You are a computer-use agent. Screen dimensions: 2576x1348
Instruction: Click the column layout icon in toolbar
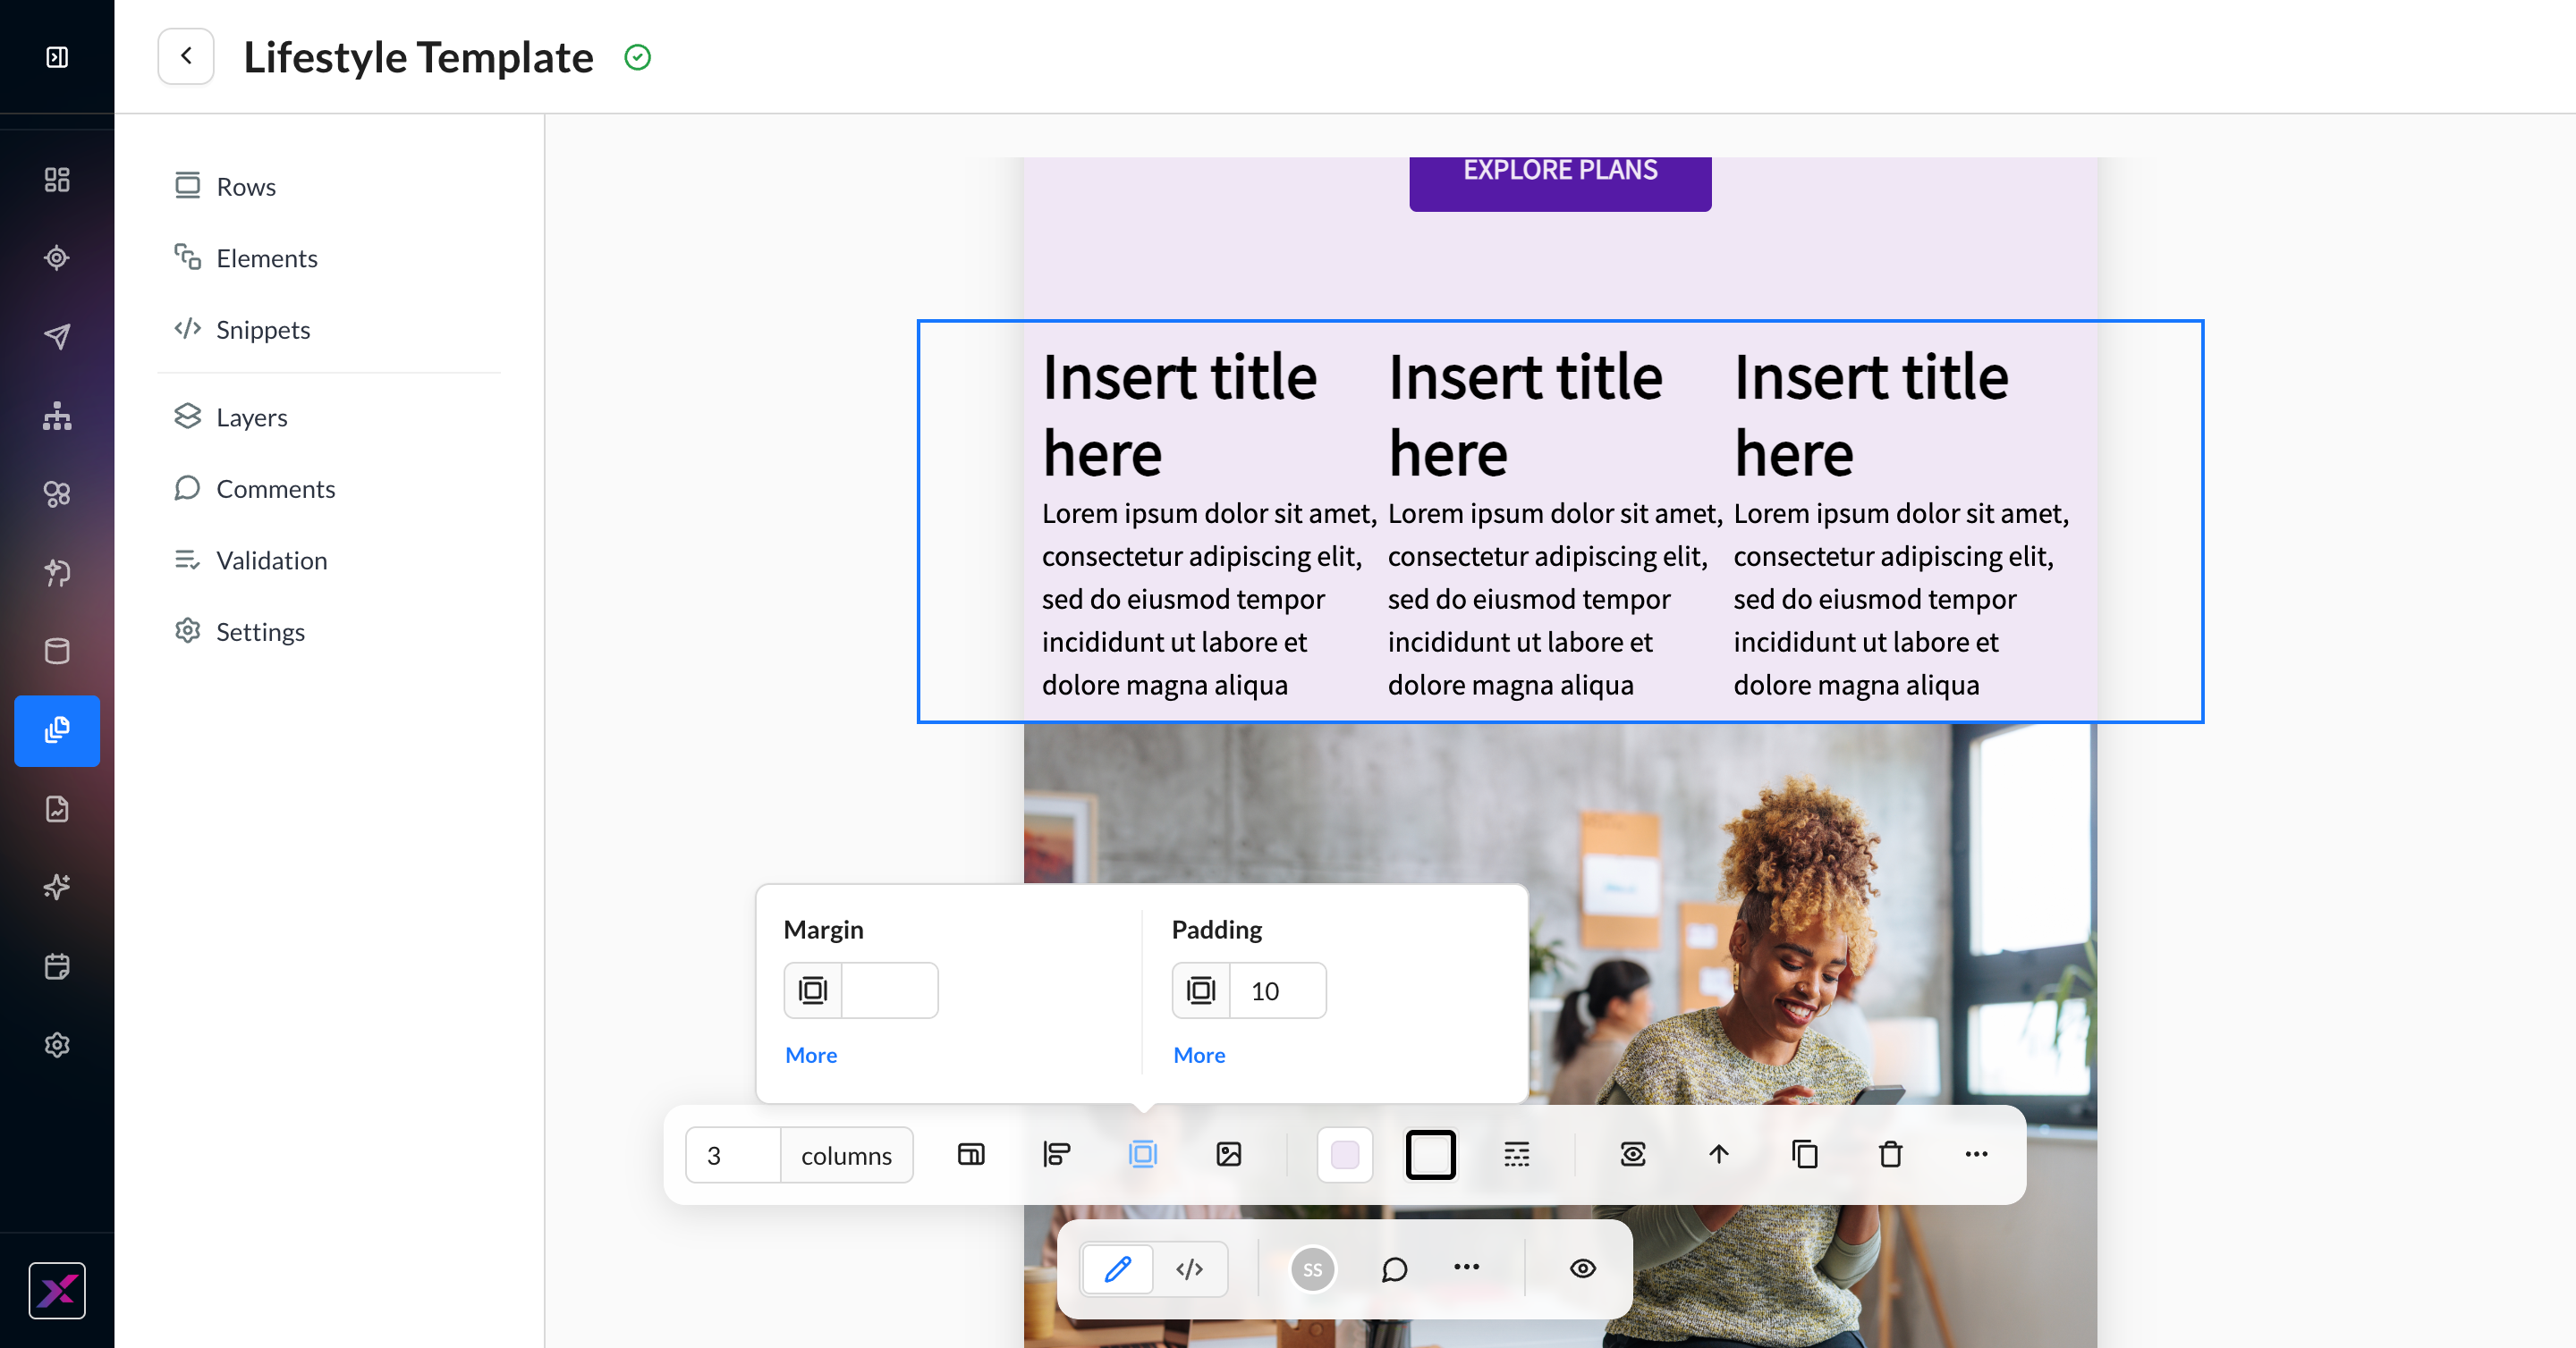pyautogui.click(x=971, y=1155)
